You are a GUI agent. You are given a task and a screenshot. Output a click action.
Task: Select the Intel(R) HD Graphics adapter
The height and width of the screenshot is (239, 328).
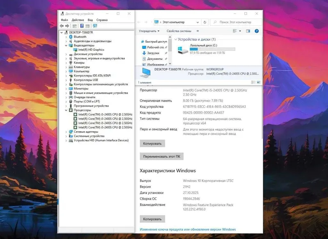91,50
